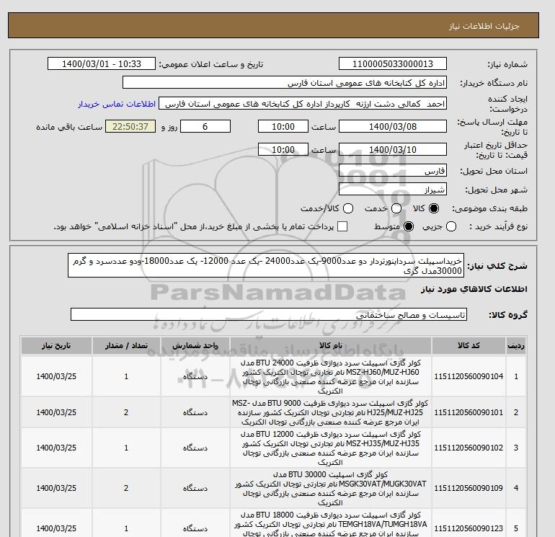Click the اطلاعات کالاهای مورد نیاز section title

(x=474, y=289)
